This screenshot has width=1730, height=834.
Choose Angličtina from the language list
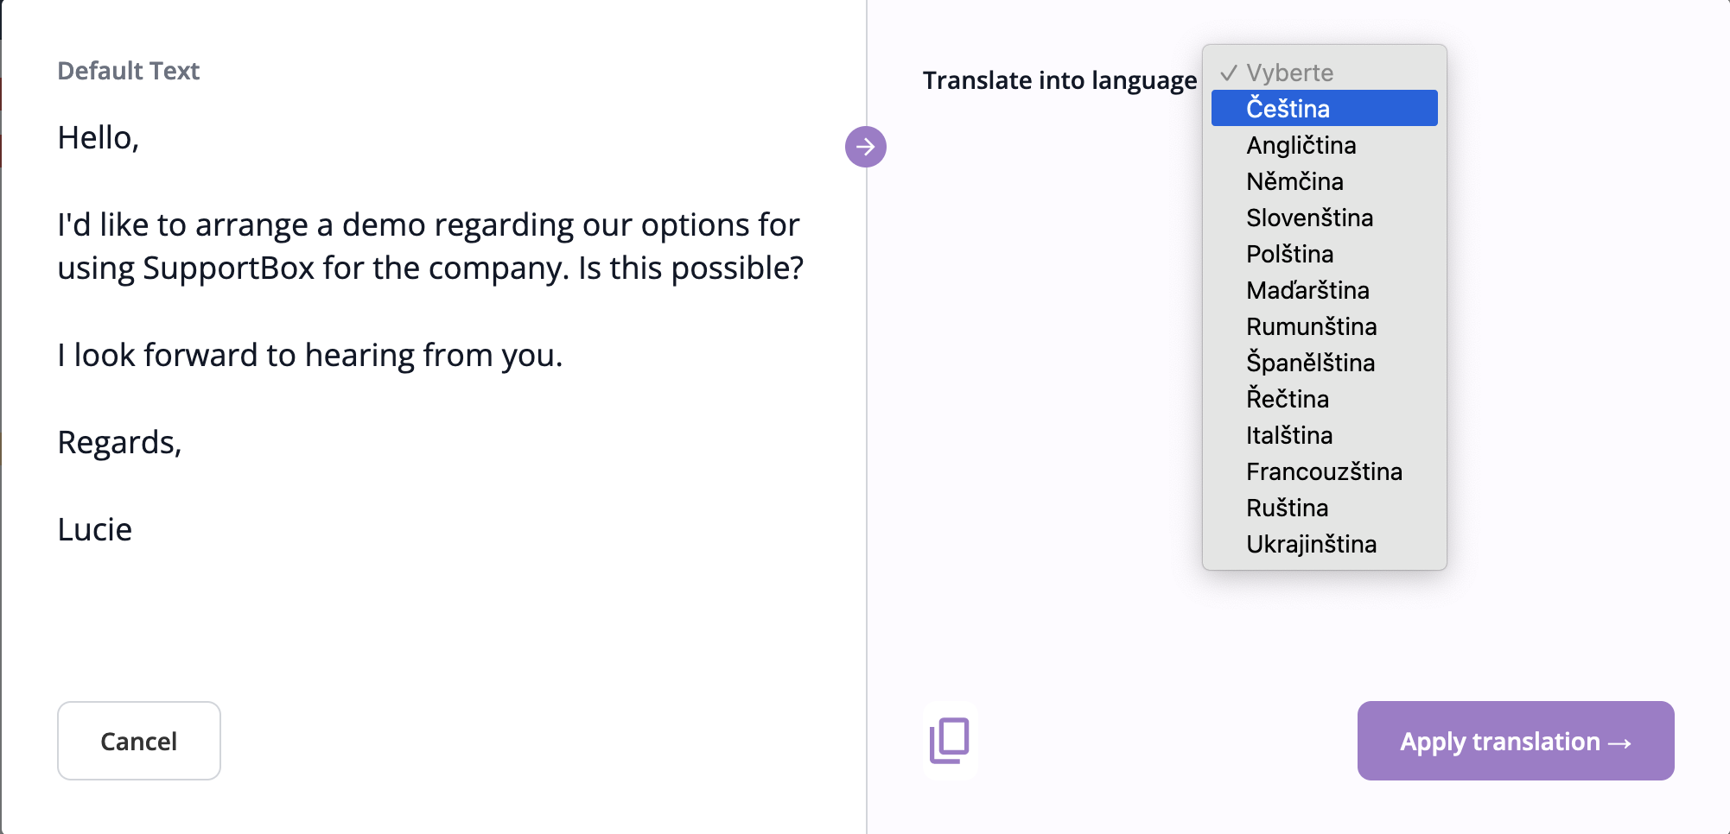tap(1301, 145)
